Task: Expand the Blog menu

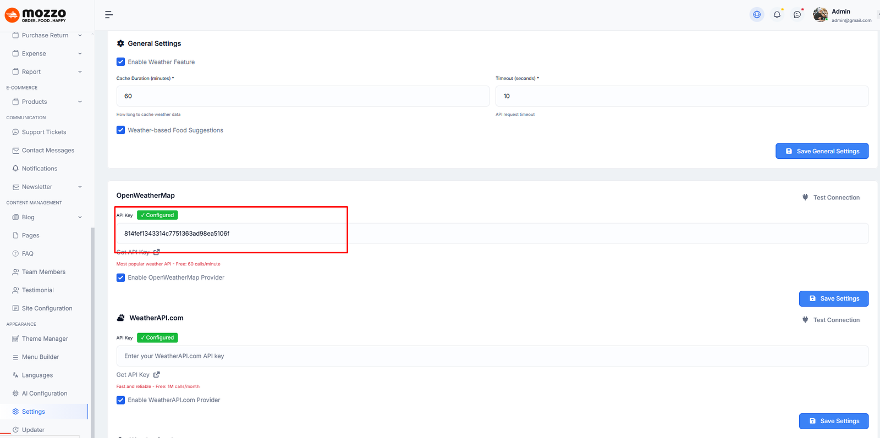Action: pyautogui.click(x=47, y=217)
